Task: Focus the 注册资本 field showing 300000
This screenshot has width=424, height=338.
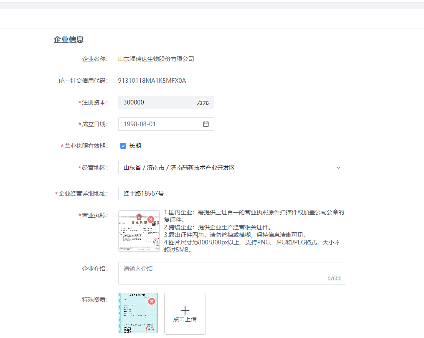Action: click(155, 102)
